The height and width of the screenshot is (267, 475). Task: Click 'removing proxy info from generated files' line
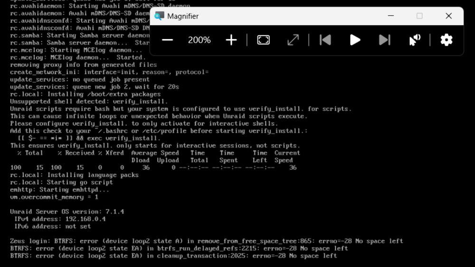point(83,65)
